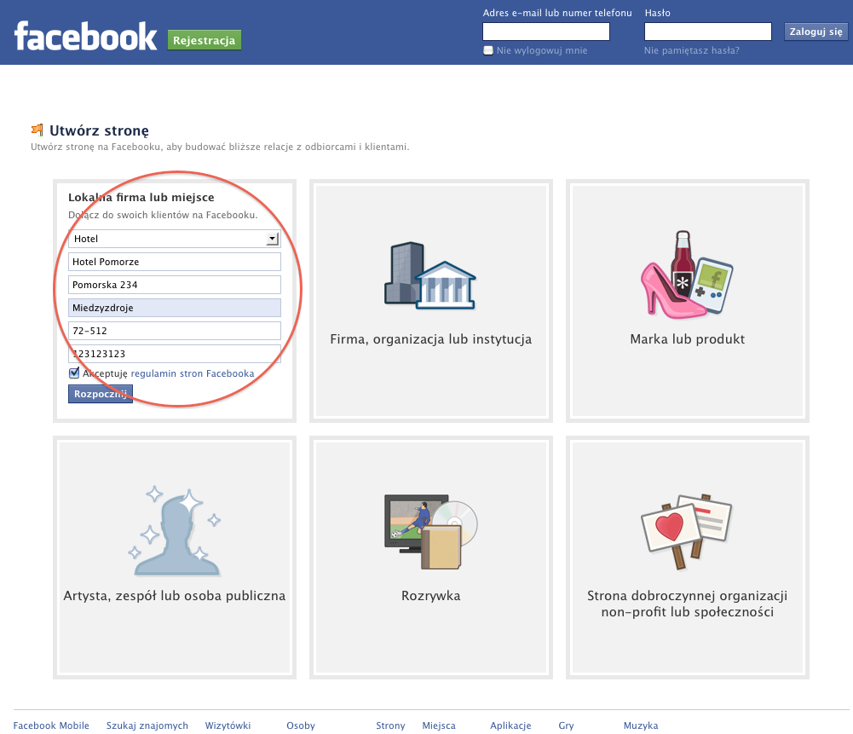Image resolution: width=853 pixels, height=734 pixels.
Task: Toggle the Nie wylogowuj mnie checkbox
Action: coord(488,50)
